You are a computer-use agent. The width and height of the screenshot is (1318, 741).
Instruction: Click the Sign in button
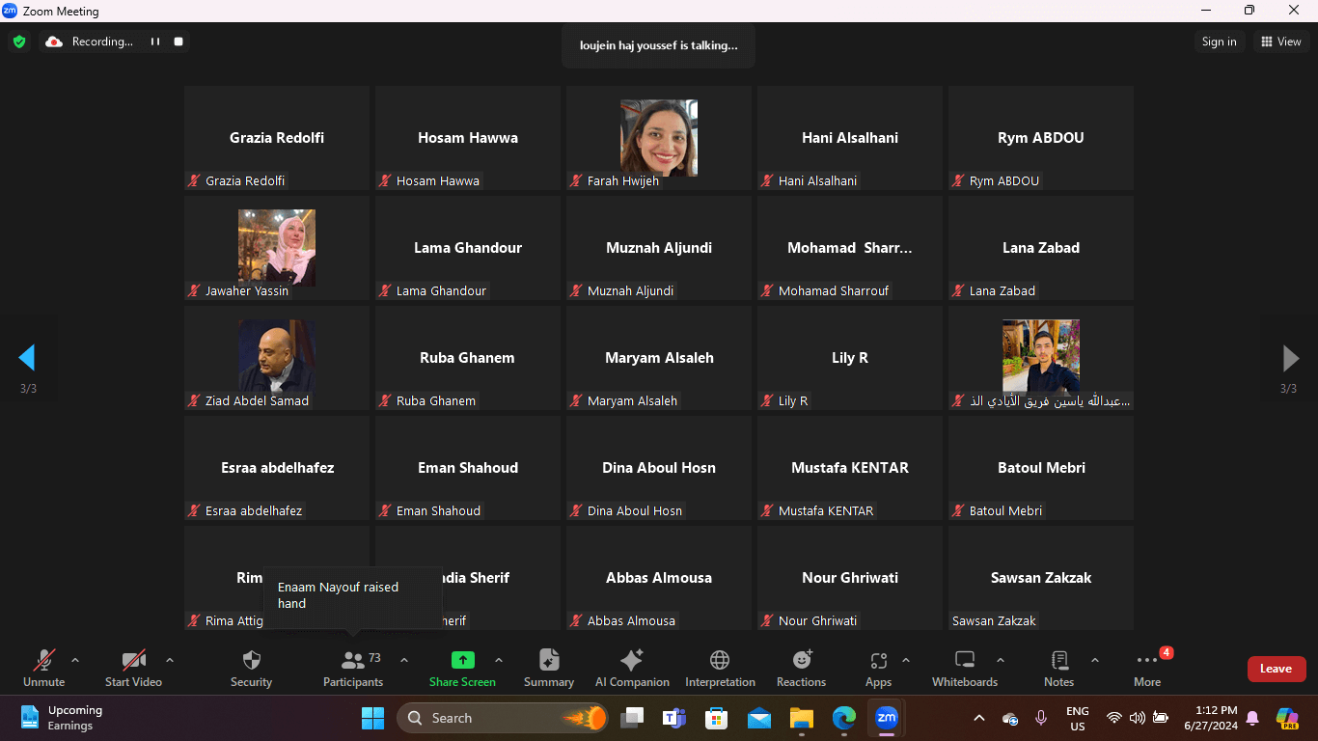tap(1219, 41)
